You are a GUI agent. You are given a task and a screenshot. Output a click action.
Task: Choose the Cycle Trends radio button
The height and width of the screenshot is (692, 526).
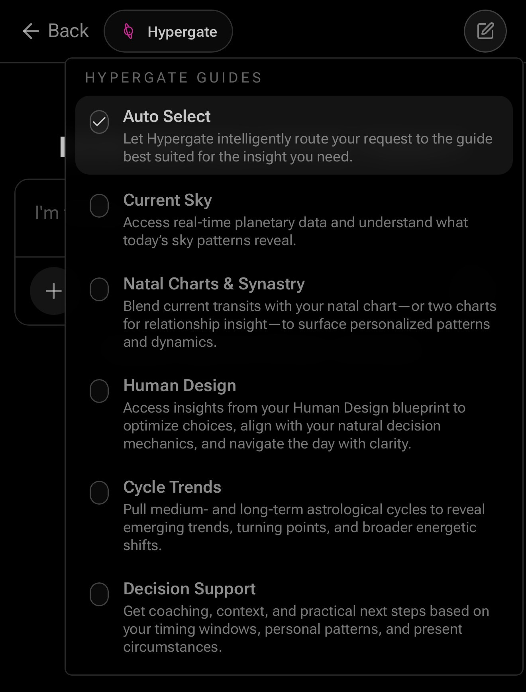[x=100, y=493]
